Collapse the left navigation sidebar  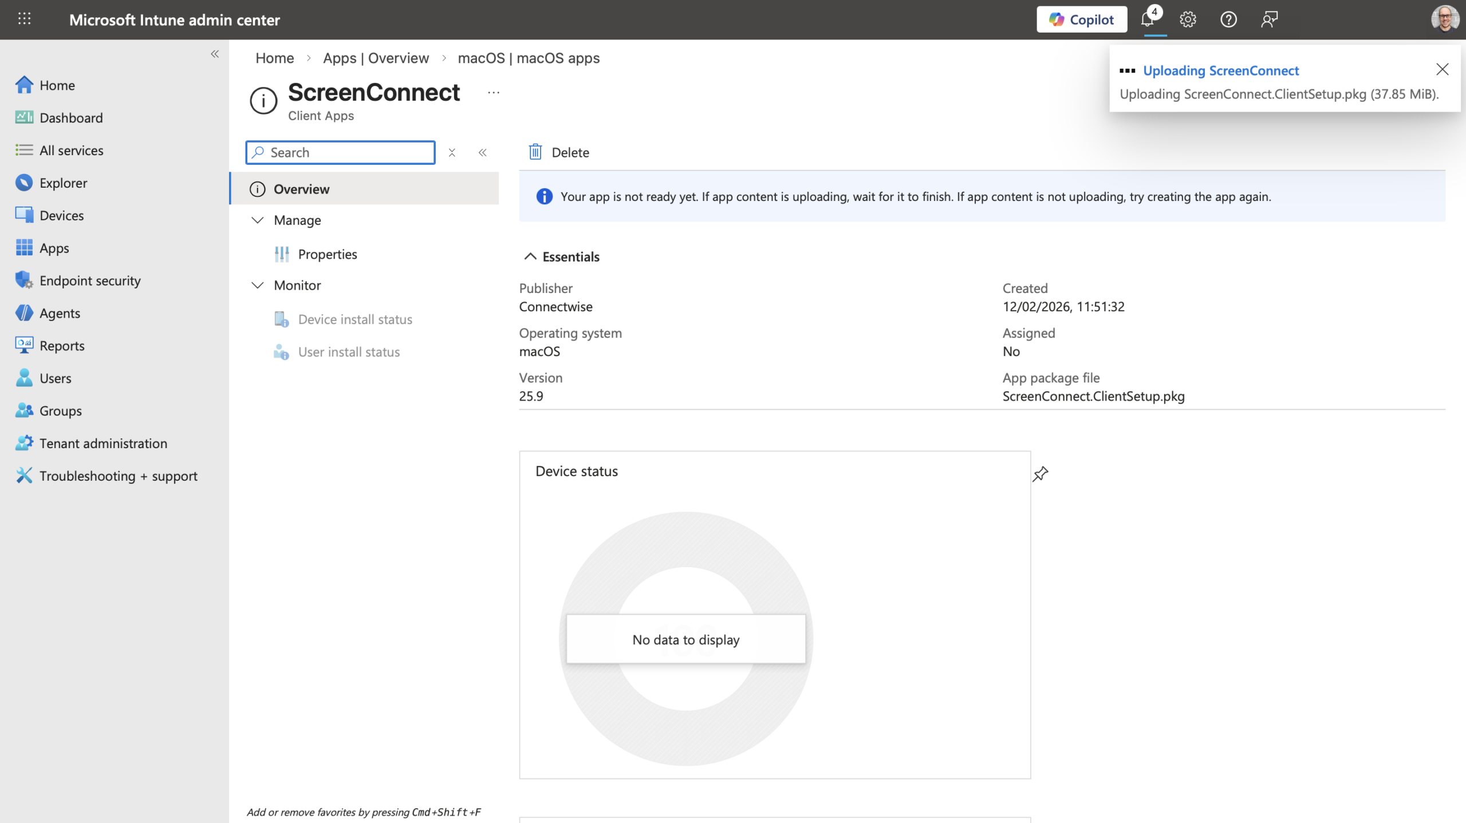point(215,54)
